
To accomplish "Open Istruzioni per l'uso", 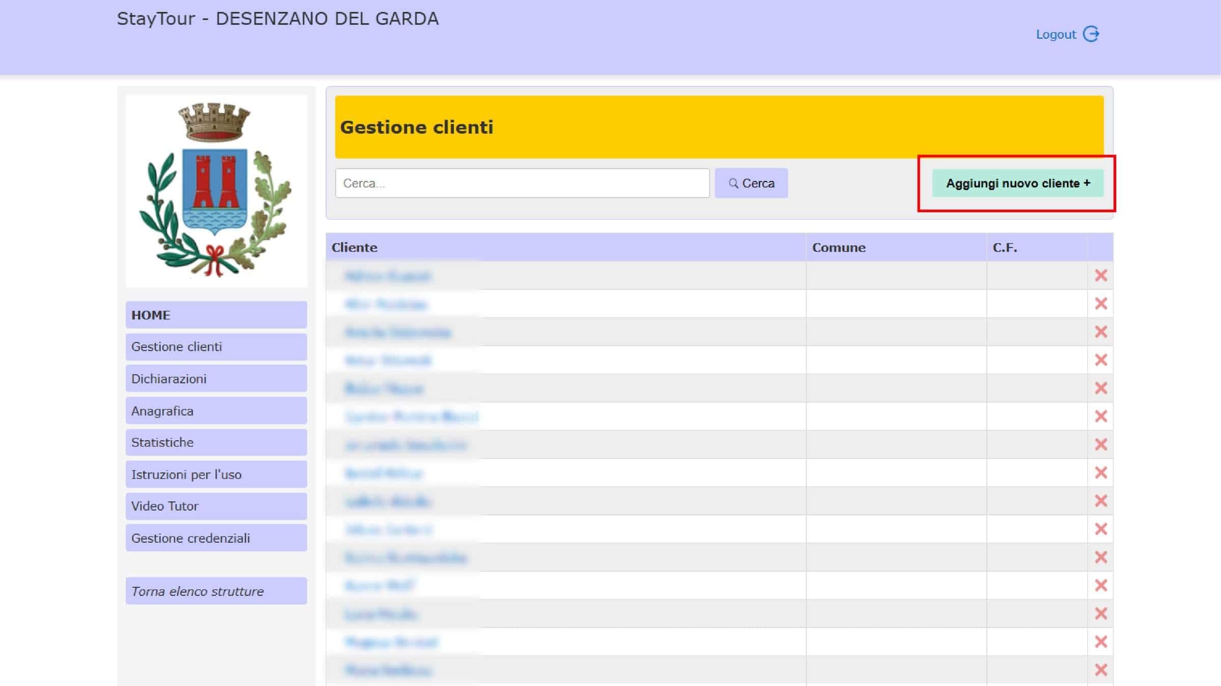I will pos(216,474).
